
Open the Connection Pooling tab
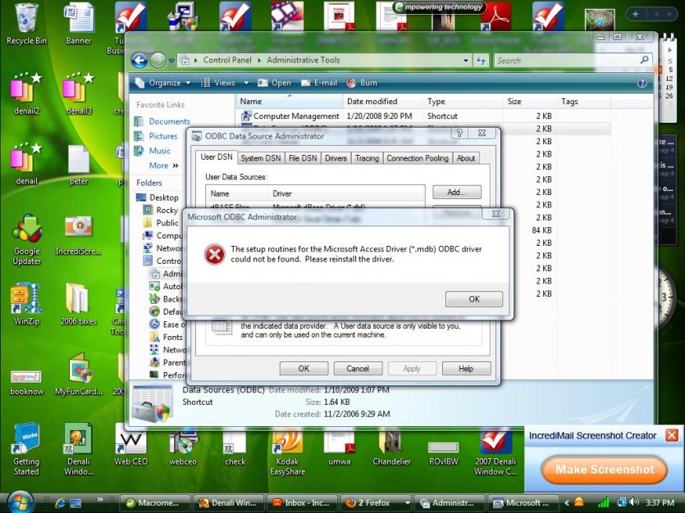[x=418, y=158]
